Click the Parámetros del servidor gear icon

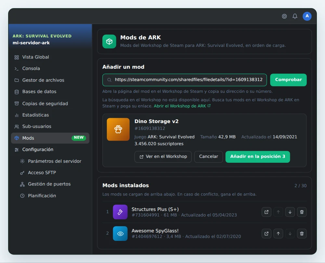pyautogui.click(x=22, y=161)
